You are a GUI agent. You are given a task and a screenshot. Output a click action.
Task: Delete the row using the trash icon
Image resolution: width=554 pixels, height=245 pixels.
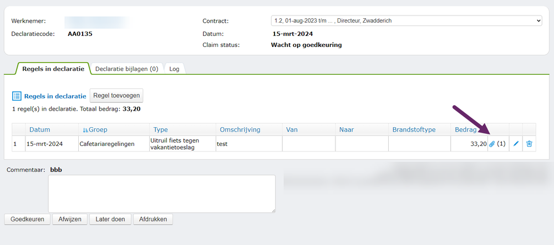coord(529,144)
